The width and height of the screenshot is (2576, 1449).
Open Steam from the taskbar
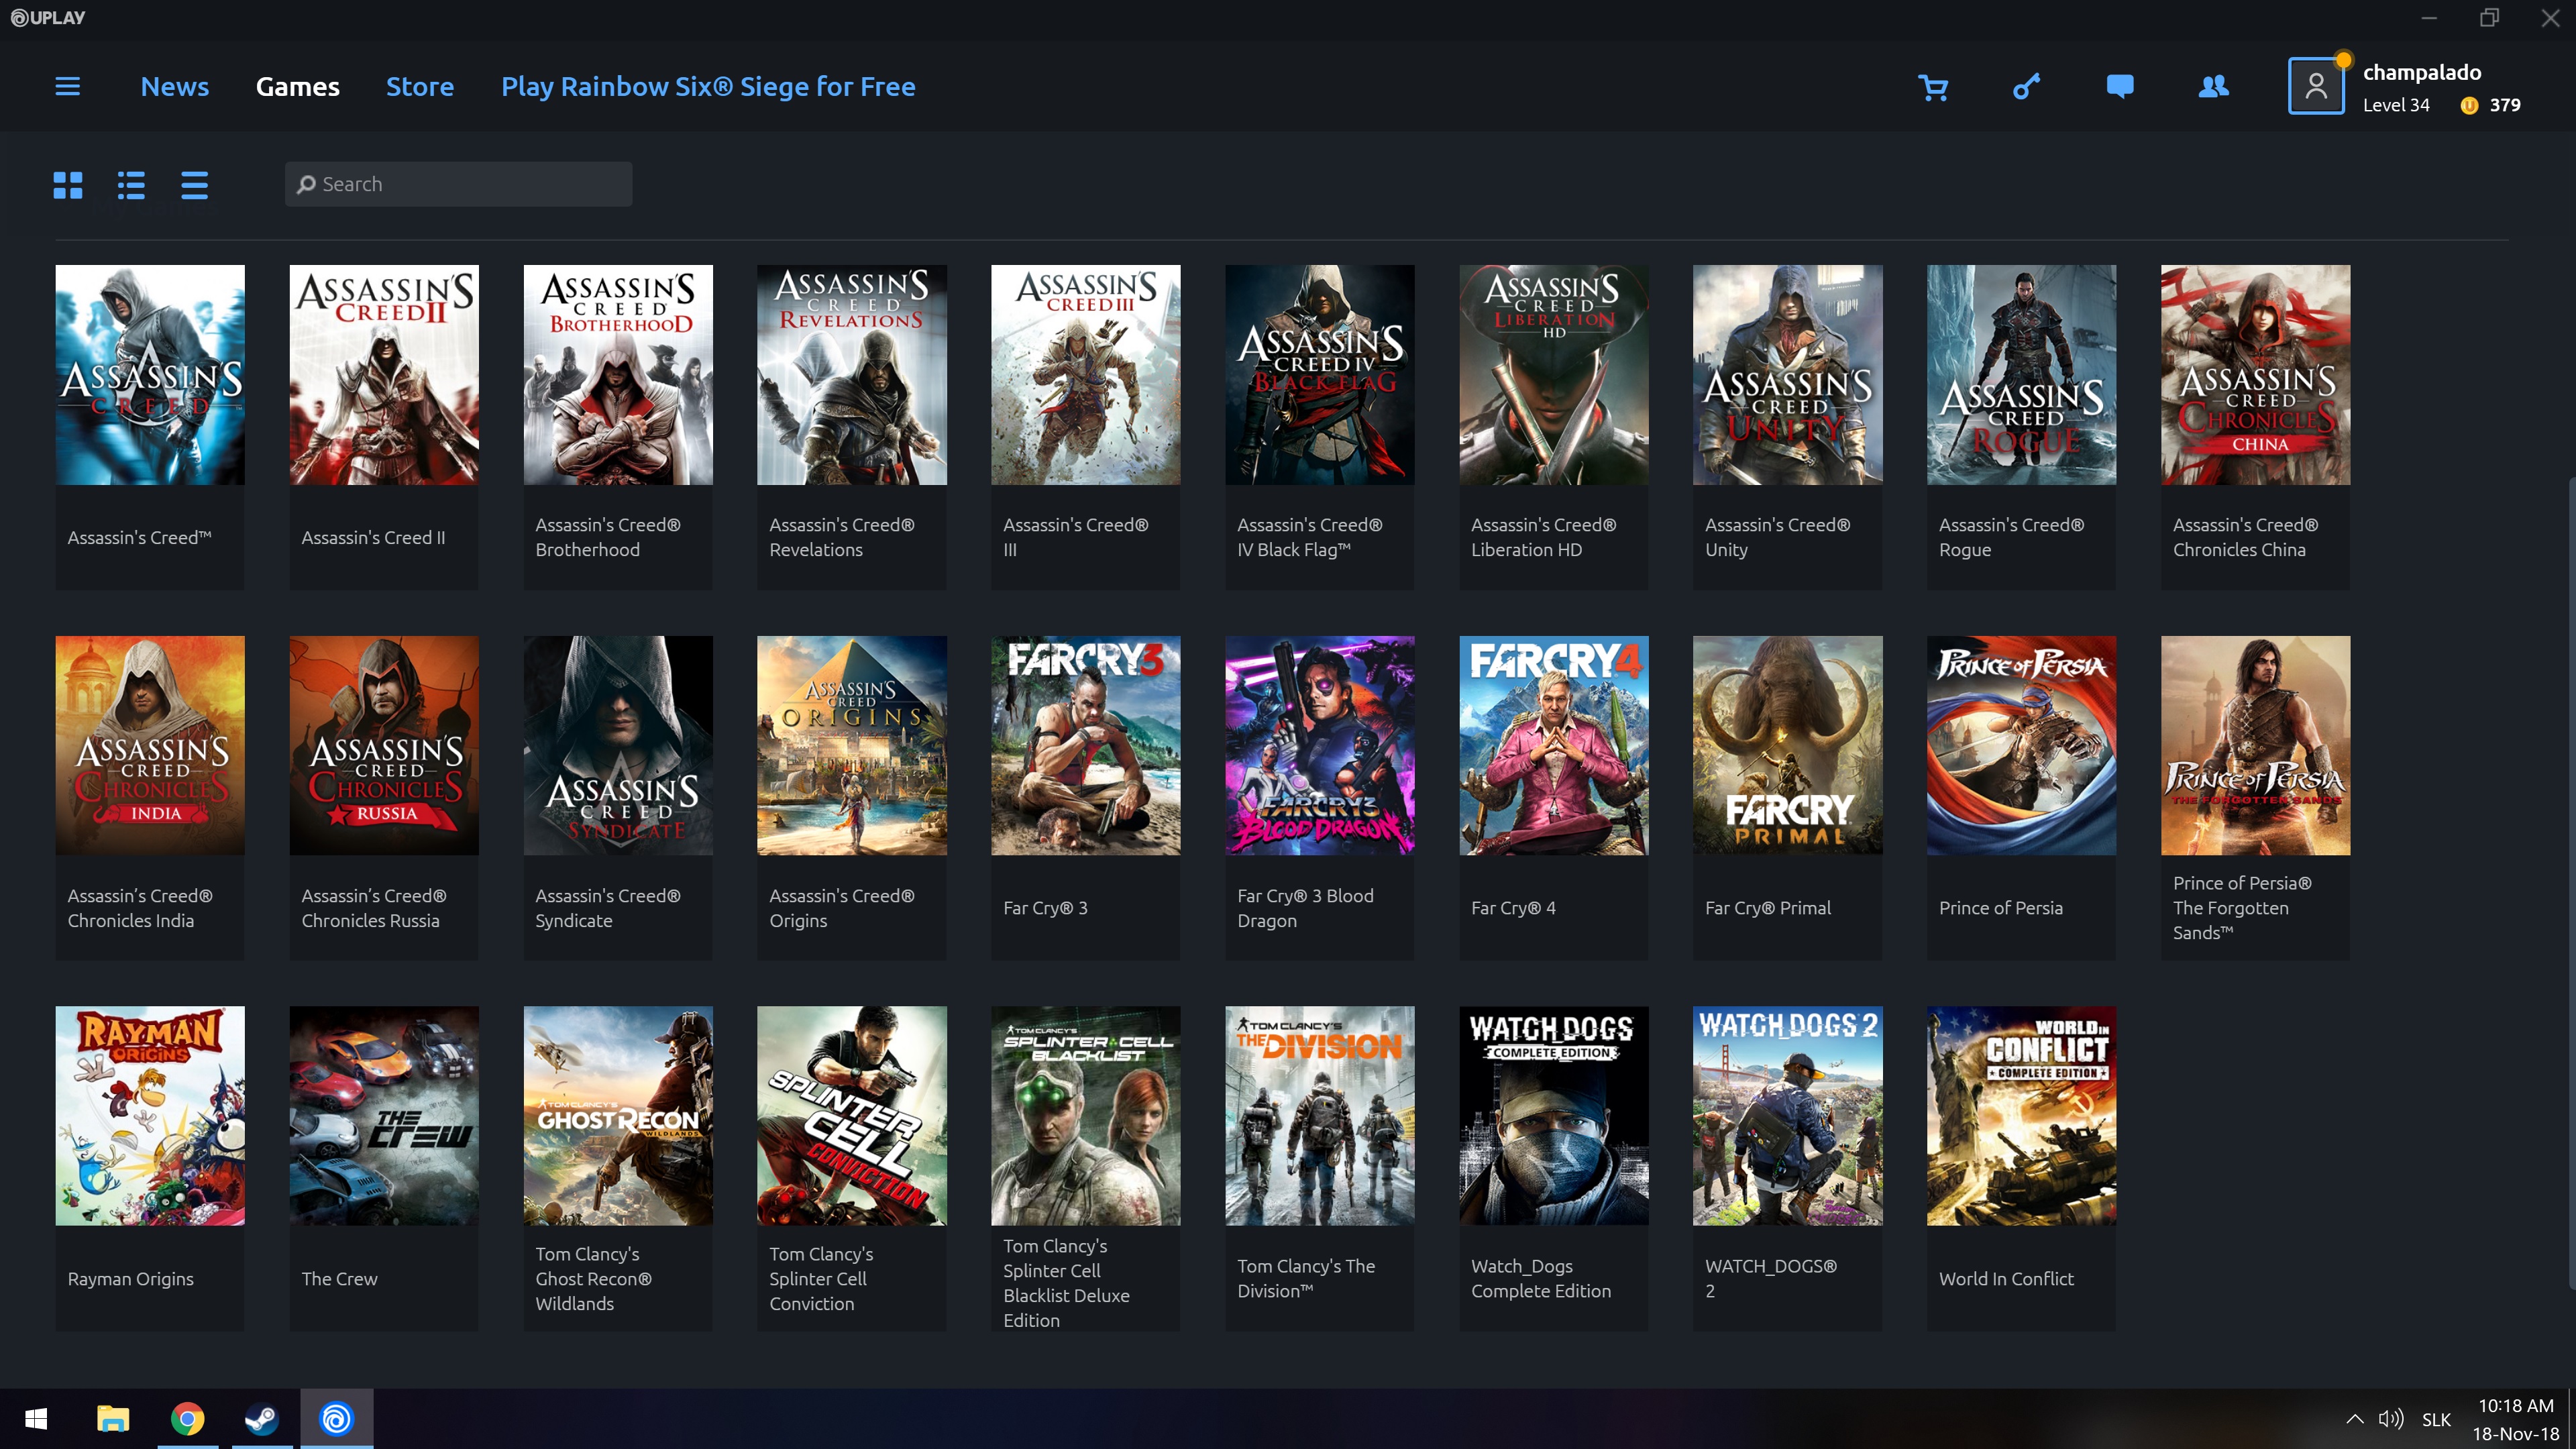(262, 1418)
